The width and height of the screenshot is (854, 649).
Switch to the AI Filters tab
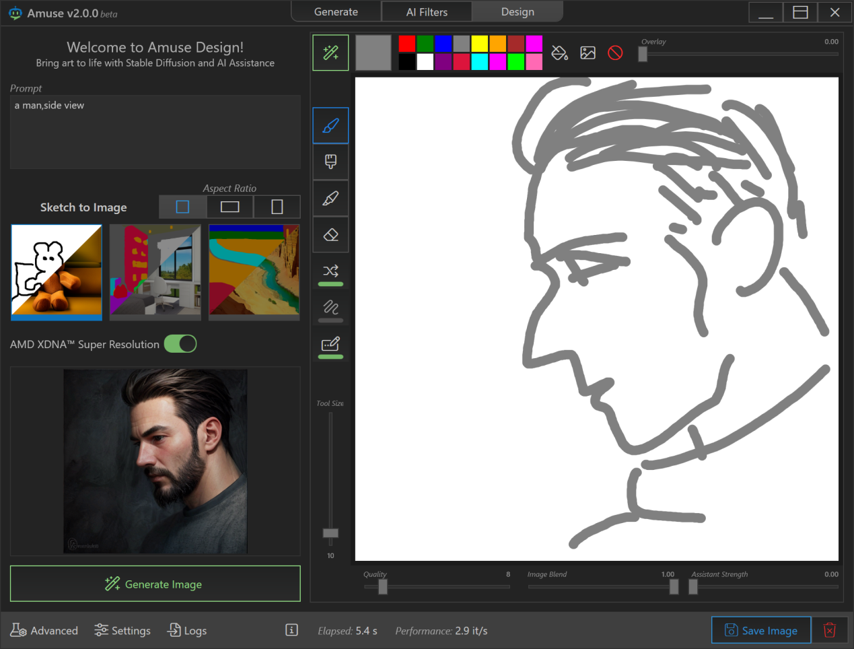[x=427, y=12]
